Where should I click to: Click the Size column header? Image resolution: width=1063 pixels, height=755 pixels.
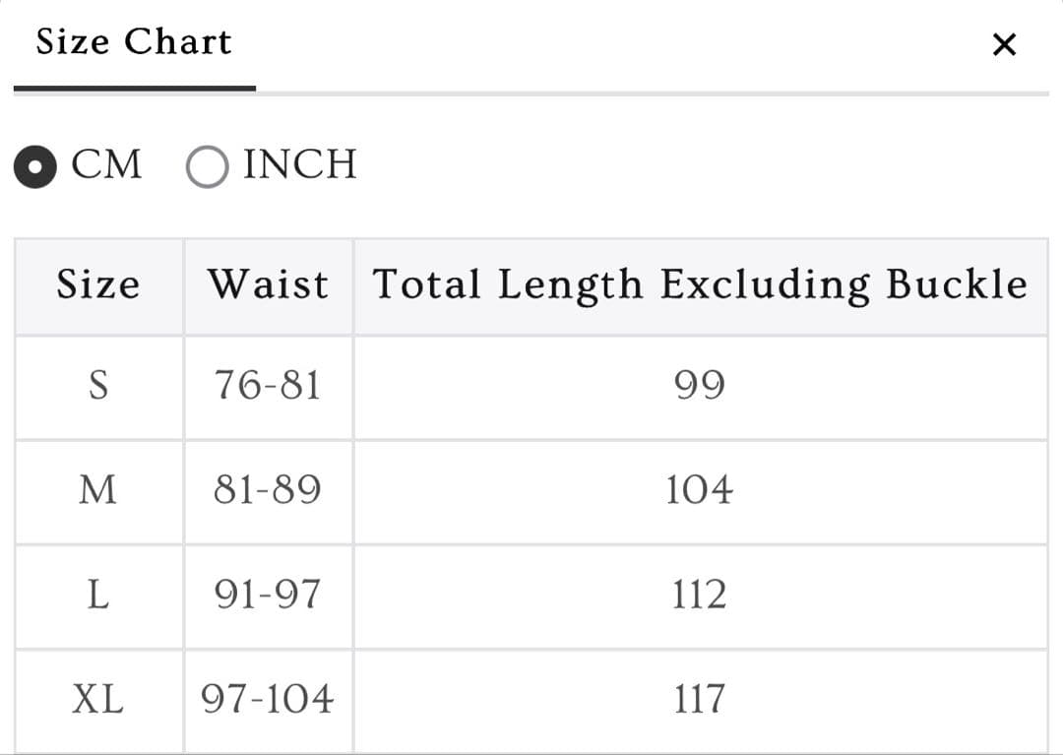pos(98,285)
